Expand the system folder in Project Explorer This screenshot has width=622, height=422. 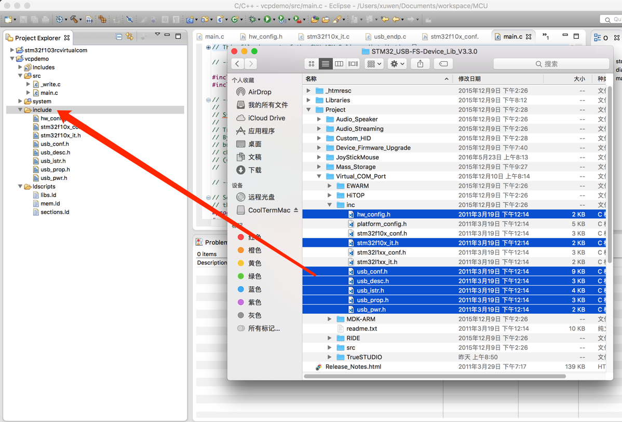20,101
